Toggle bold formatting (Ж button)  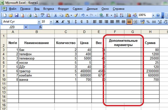pyautogui.click(x=57, y=22)
